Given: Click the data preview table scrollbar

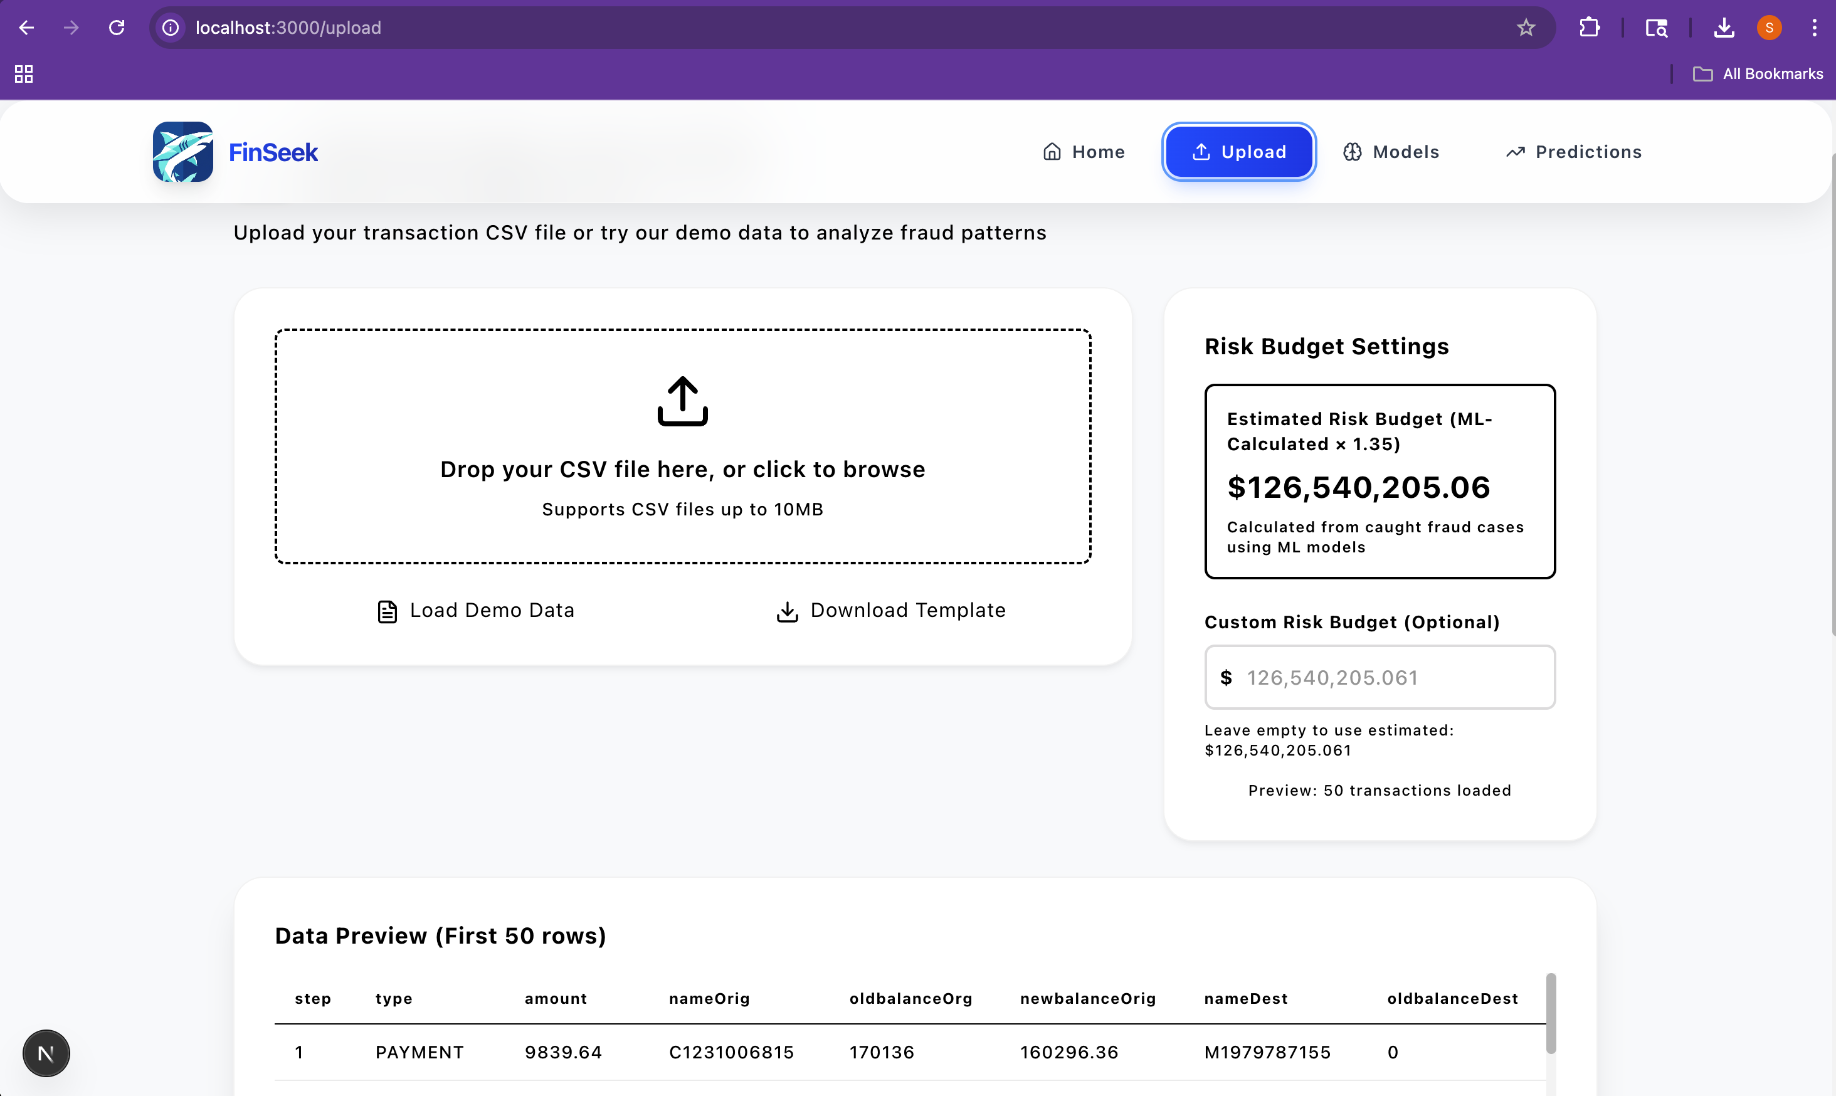Looking at the screenshot, I should tap(1550, 1013).
